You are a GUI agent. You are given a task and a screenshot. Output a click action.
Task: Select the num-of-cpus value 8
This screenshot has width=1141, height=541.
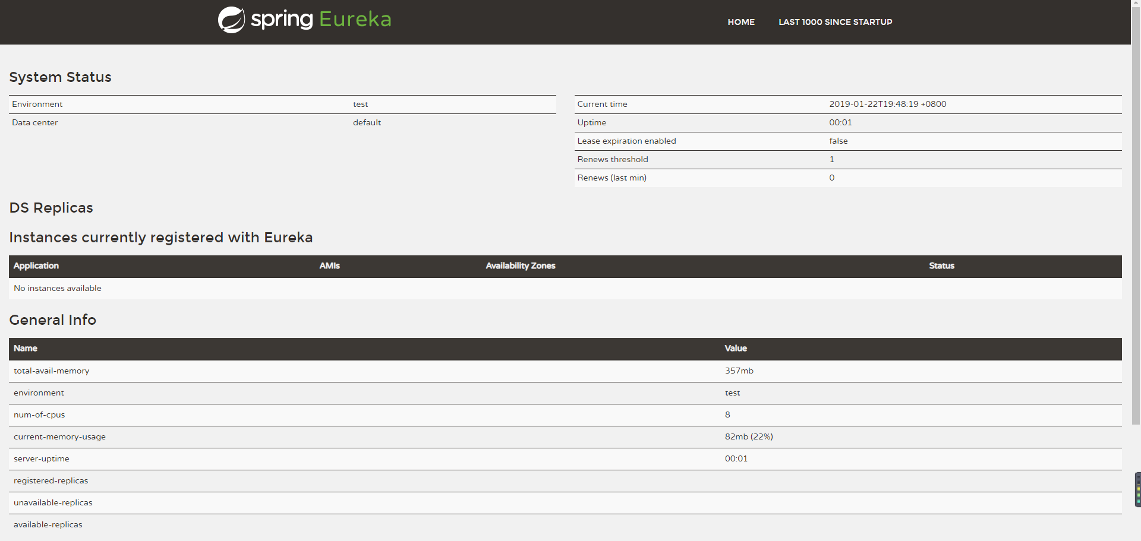pos(727,415)
